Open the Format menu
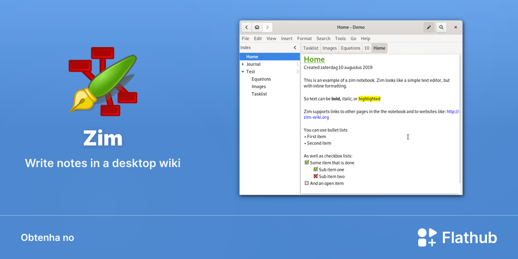Screen dimensions: 518x259 click(304, 38)
